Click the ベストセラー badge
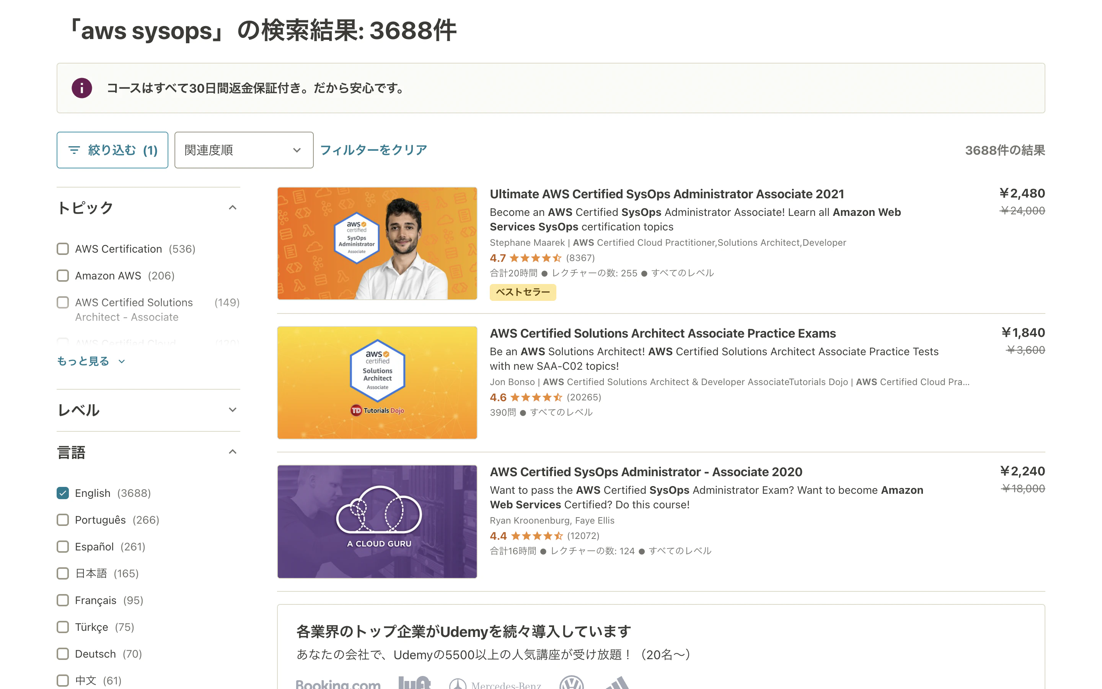 click(522, 292)
